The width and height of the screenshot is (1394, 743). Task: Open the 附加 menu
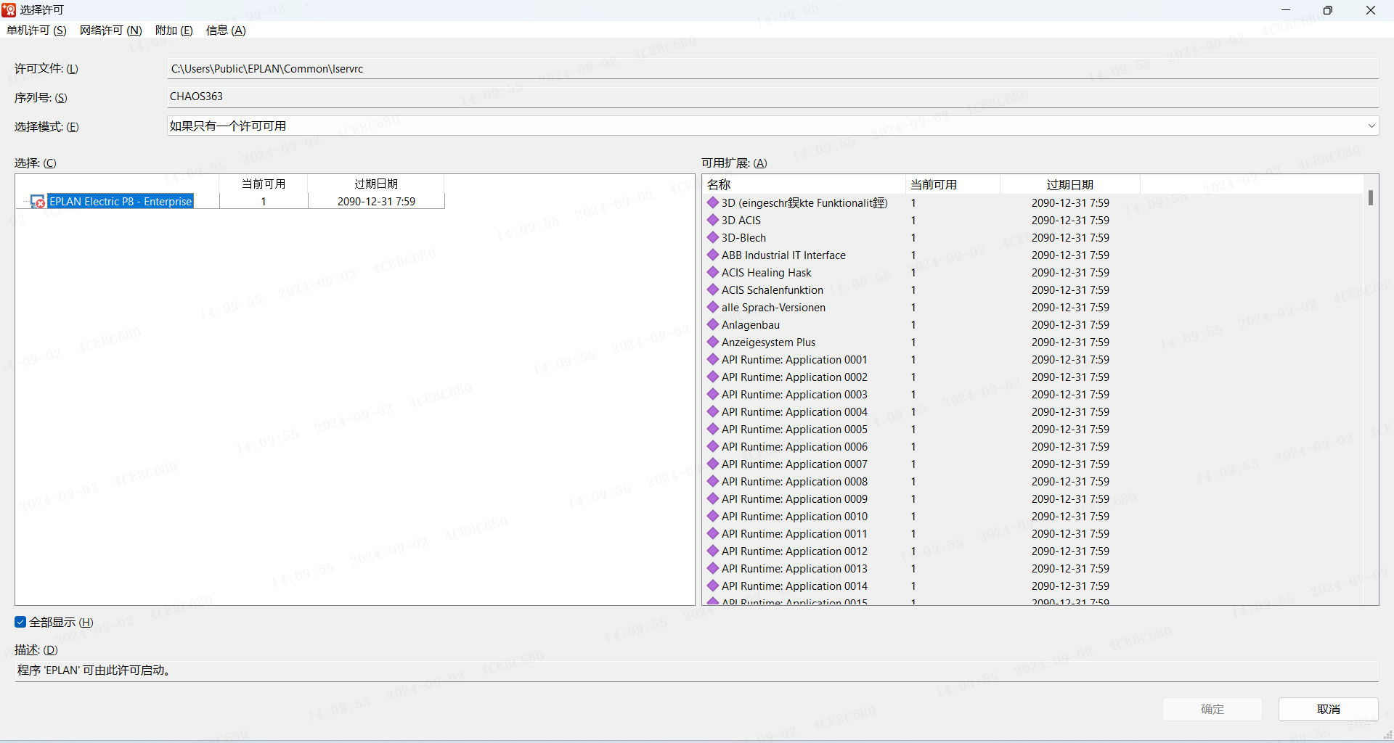174,30
